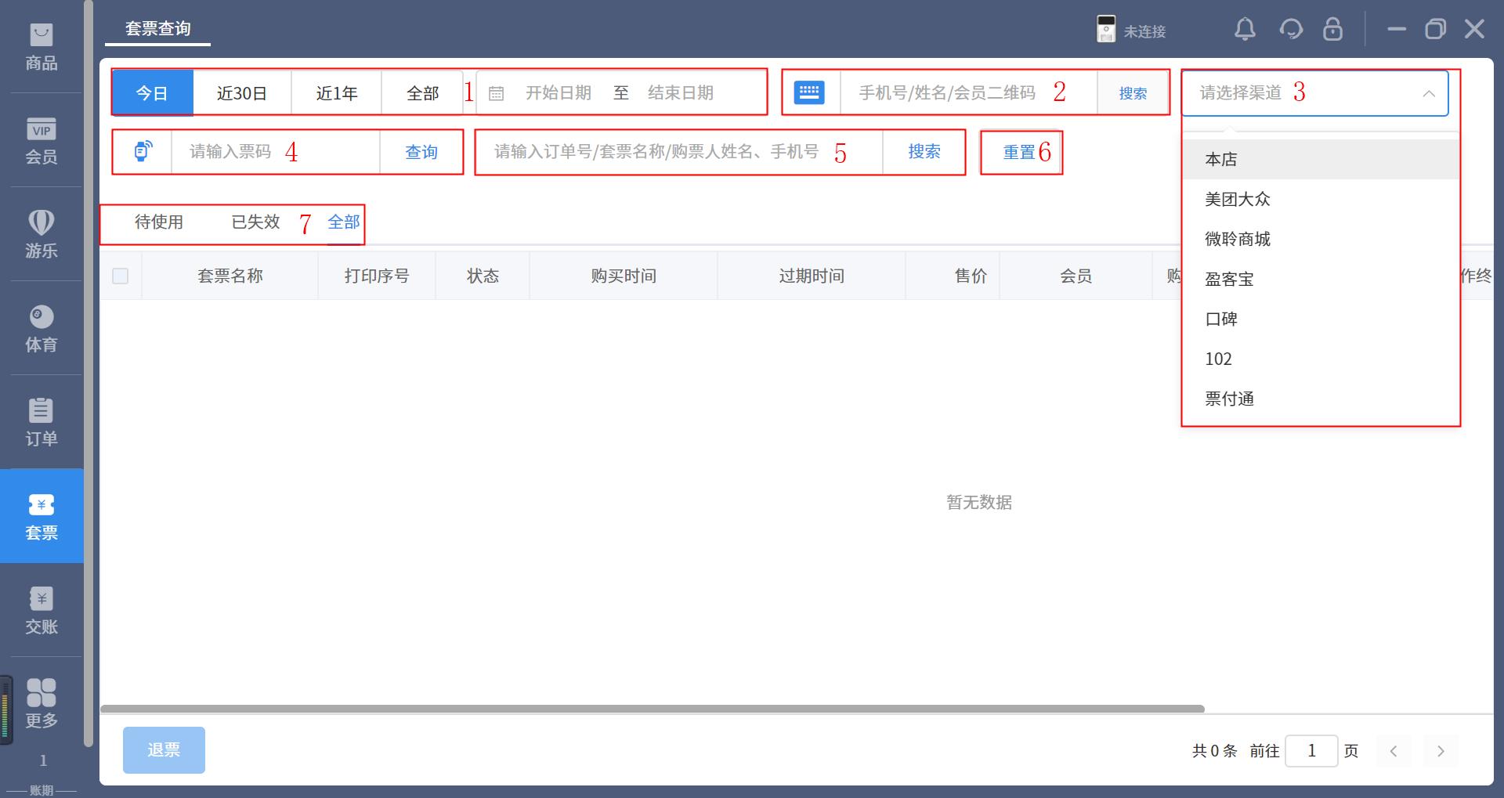1504x798 pixels.
Task: Click the 过期时间 column header
Action: tap(812, 276)
